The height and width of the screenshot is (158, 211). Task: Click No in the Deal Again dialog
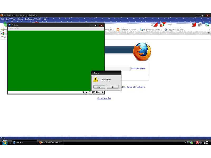[113, 87]
